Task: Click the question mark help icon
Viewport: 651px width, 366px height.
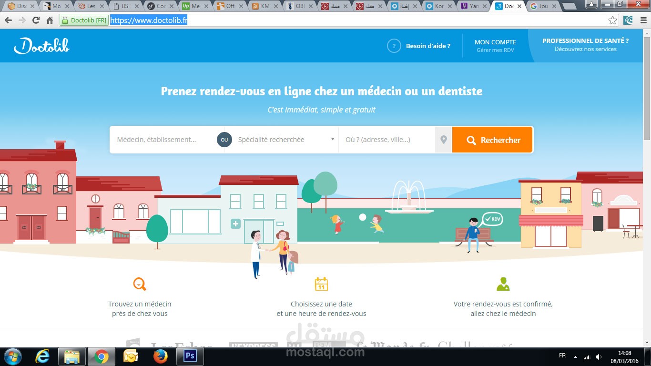Action: 394,46
